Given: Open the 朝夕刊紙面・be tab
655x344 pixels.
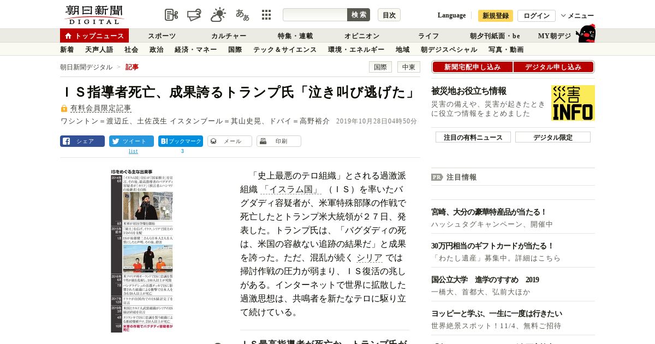Looking at the screenshot, I should click(x=495, y=35).
